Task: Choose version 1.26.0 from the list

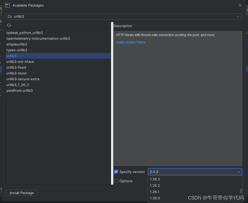Action: tap(194, 198)
